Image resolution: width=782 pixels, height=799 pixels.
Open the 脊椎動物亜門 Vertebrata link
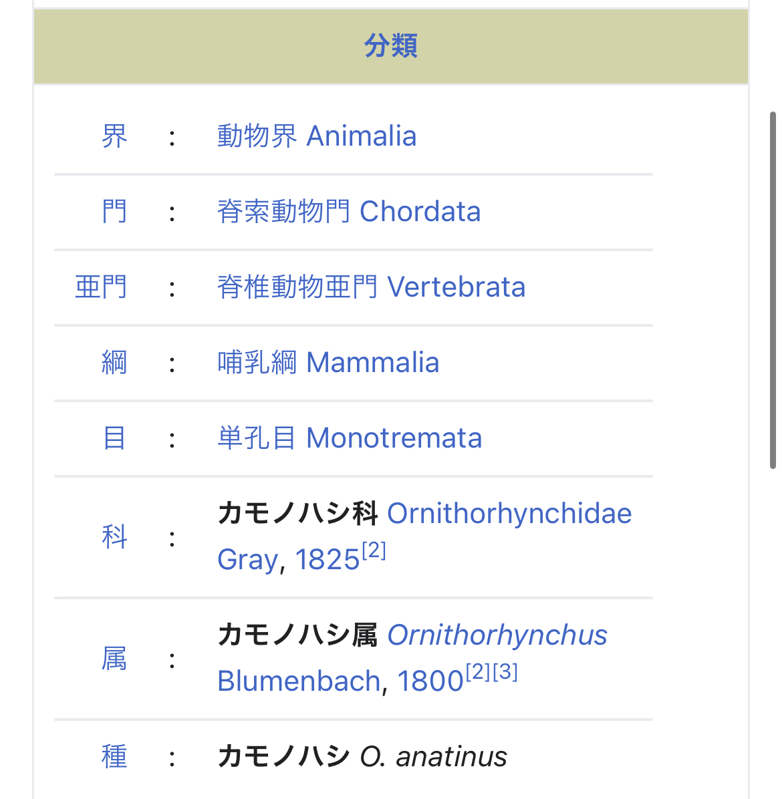[x=371, y=287]
